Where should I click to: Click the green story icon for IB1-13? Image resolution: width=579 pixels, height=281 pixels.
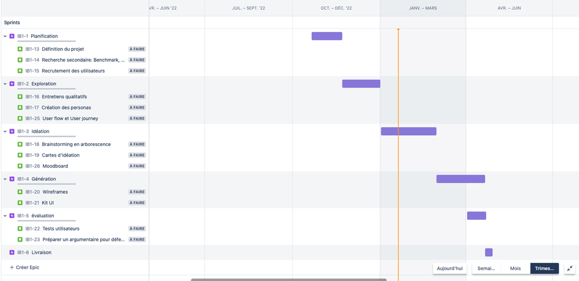coord(20,49)
